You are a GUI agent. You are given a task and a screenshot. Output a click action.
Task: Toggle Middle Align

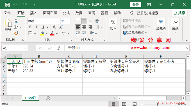coord(84,21)
